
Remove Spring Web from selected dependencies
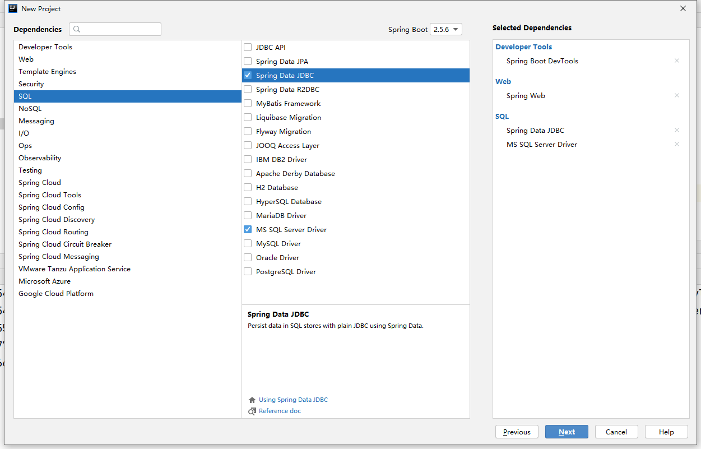(676, 95)
